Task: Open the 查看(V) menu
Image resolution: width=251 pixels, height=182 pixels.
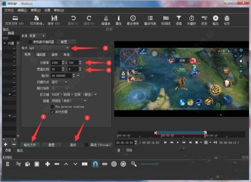Action: coord(36,11)
